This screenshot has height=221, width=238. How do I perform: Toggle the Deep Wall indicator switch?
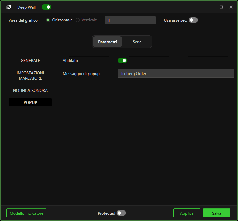(46, 7)
